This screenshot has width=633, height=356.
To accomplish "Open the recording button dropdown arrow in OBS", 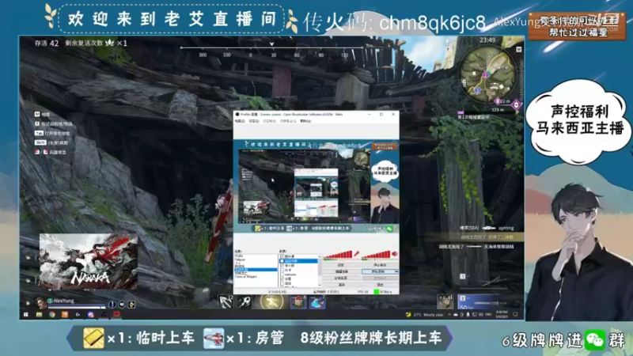I will pos(396,271).
